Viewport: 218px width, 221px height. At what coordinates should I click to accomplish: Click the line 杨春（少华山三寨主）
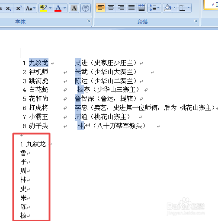click(108, 90)
